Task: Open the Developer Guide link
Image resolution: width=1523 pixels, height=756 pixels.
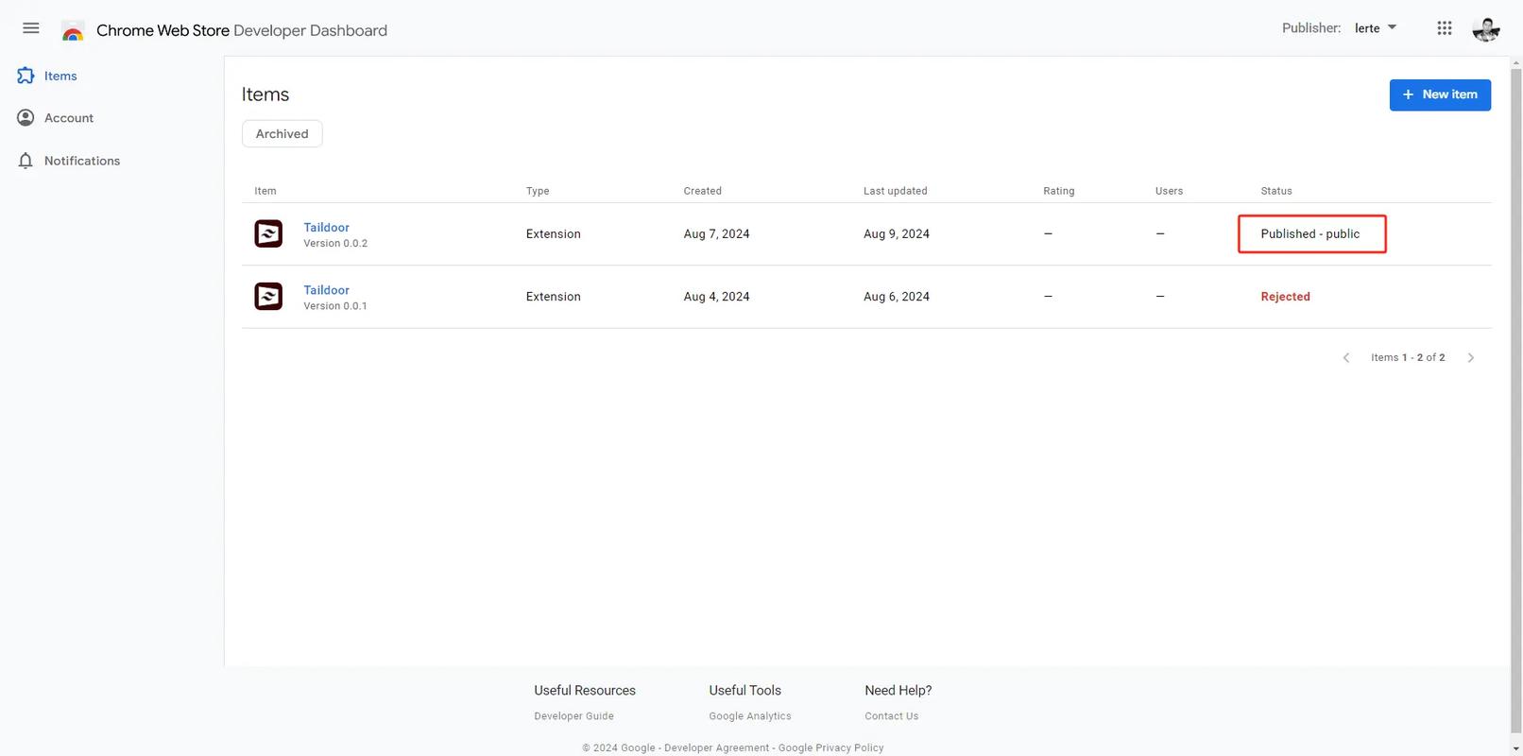Action: 573,716
